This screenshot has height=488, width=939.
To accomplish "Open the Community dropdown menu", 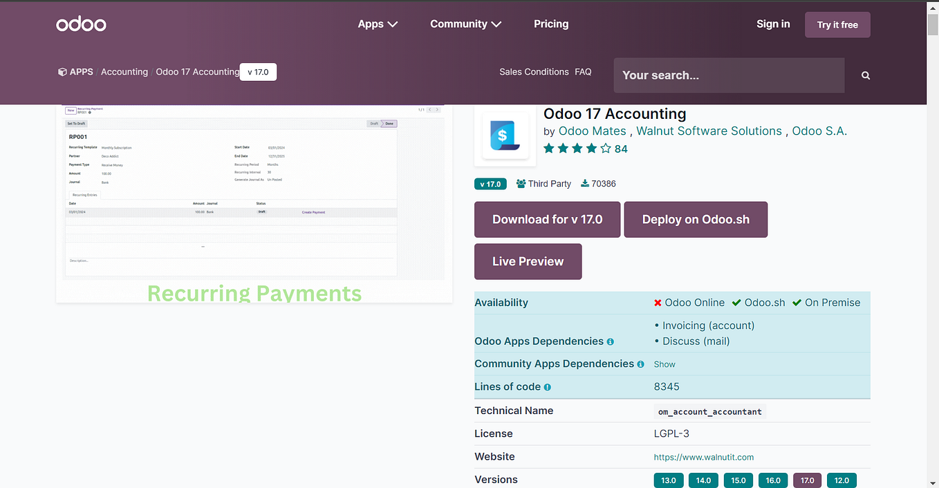I will [465, 24].
